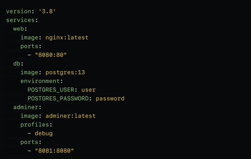Place cursor on web service key
The height and width of the screenshot is (159, 251).
tap(18, 29)
